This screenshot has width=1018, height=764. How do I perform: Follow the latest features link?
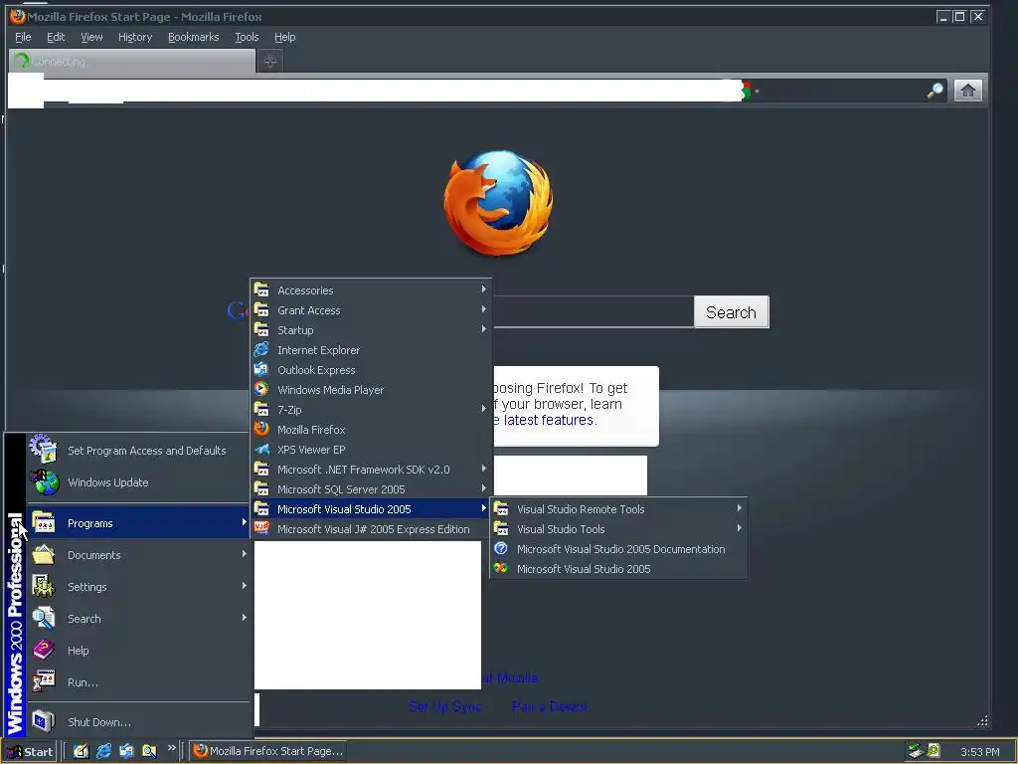[549, 421]
